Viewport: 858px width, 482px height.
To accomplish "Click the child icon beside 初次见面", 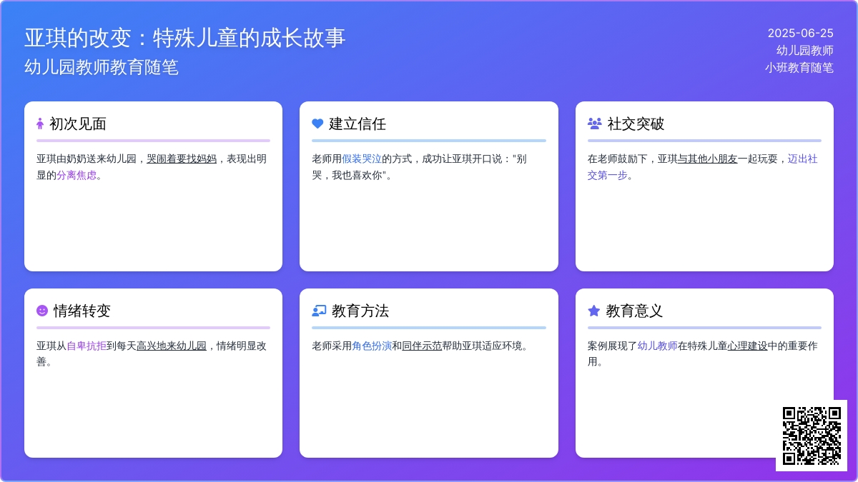I will [40, 124].
